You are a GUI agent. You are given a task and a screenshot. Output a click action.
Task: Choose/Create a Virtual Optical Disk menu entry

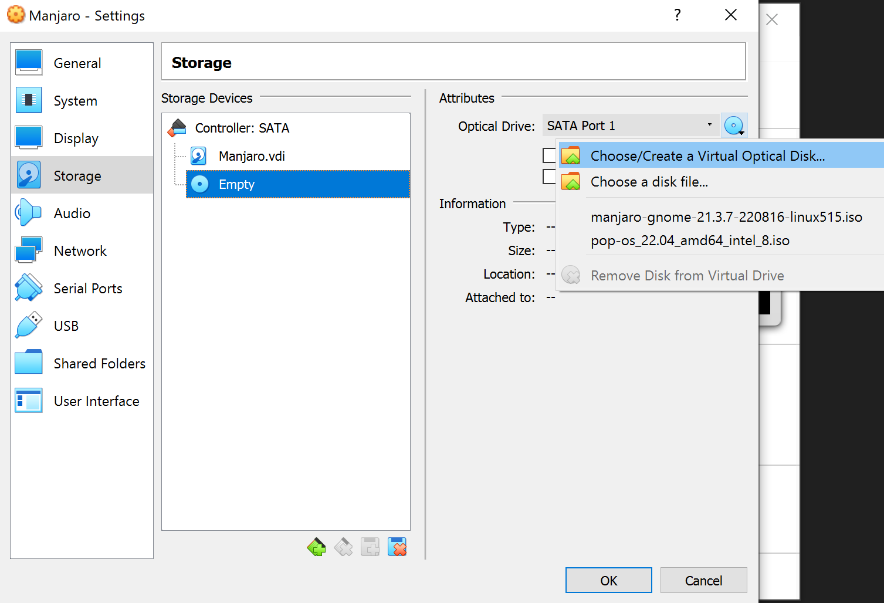pyautogui.click(x=721, y=156)
